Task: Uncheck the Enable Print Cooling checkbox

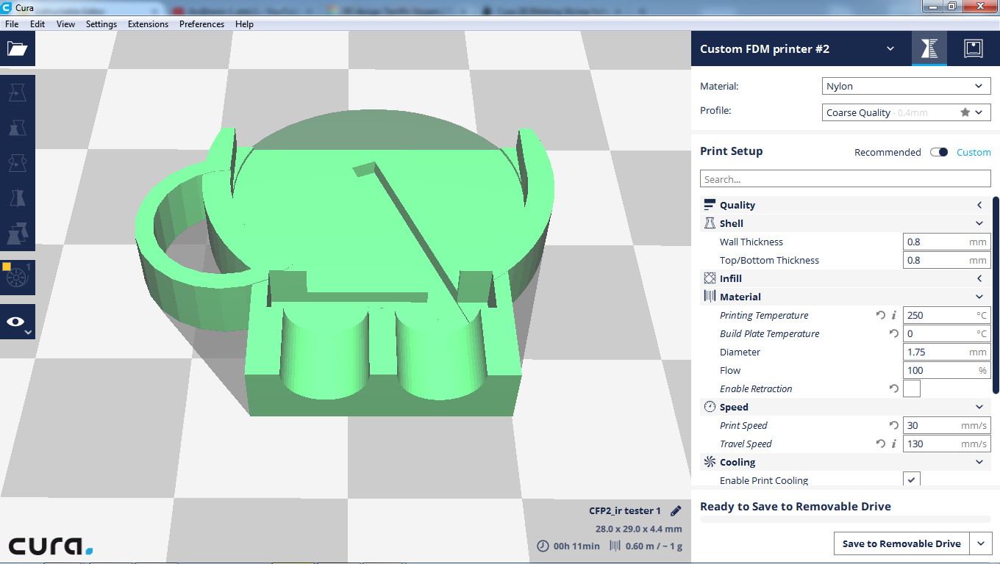Action: click(x=912, y=480)
